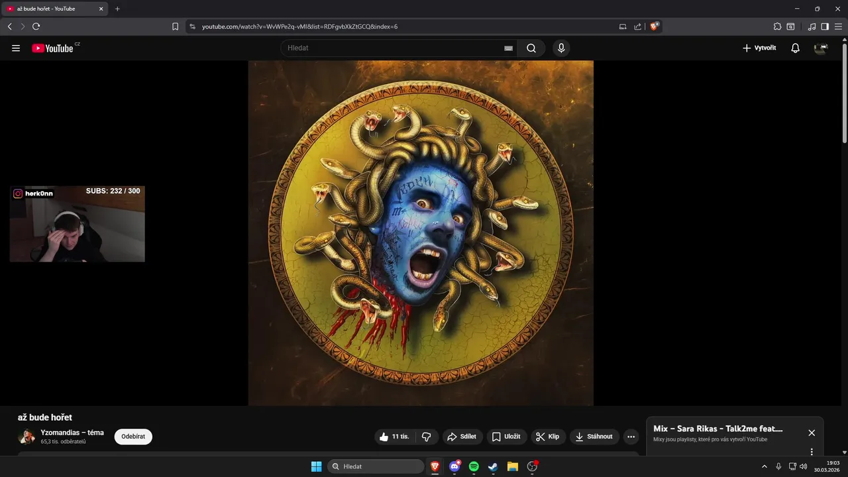Screen dimensions: 848x477
Task: Save the video with Uložit
Action: 506,437
